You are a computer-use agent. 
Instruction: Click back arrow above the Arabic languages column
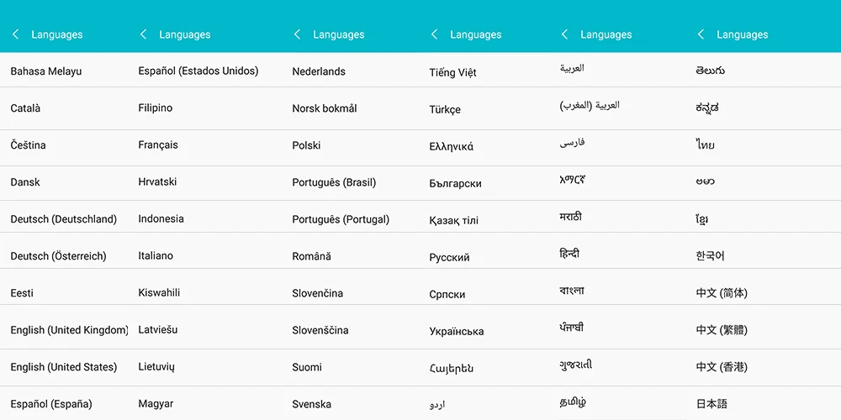click(x=565, y=34)
